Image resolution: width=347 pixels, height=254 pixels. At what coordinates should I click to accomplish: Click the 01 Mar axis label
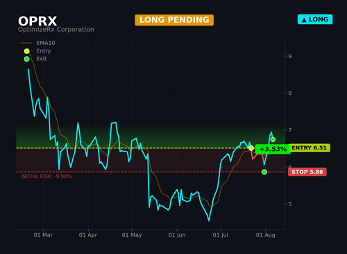coord(43,235)
